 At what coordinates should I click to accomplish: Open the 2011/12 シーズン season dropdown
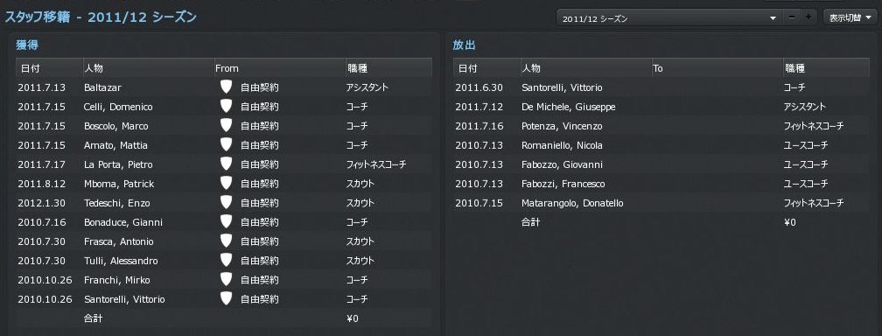[x=668, y=18]
